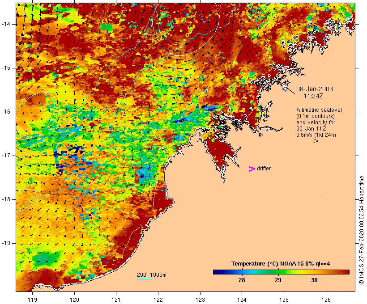Click the latitude axis label '-19'
The width and height of the screenshot is (367, 304).
[x=6, y=243]
